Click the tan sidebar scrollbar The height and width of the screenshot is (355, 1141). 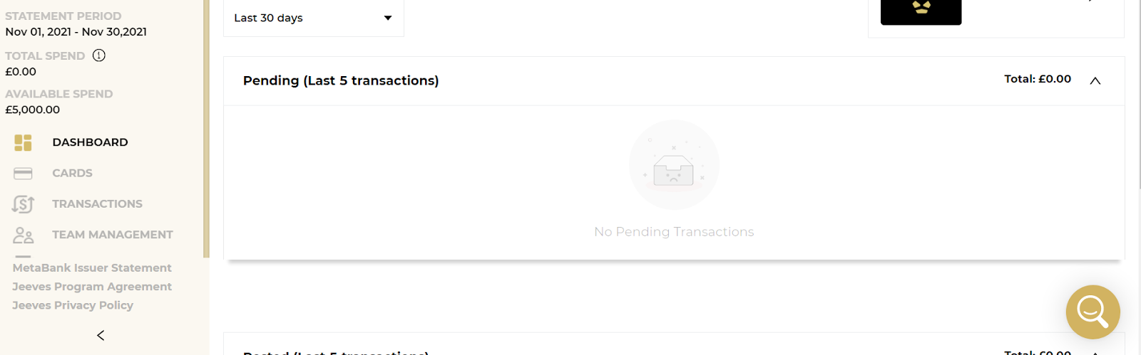206,128
